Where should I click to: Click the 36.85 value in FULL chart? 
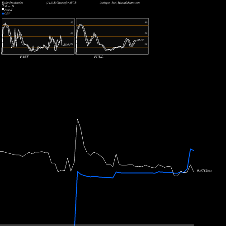tap(141, 40)
